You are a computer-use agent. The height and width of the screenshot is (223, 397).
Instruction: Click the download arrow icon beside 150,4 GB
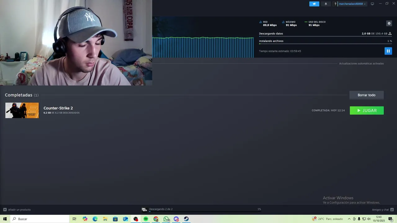[x=390, y=33]
